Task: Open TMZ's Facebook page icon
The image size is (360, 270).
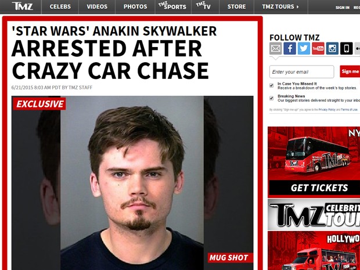Action: [290, 48]
